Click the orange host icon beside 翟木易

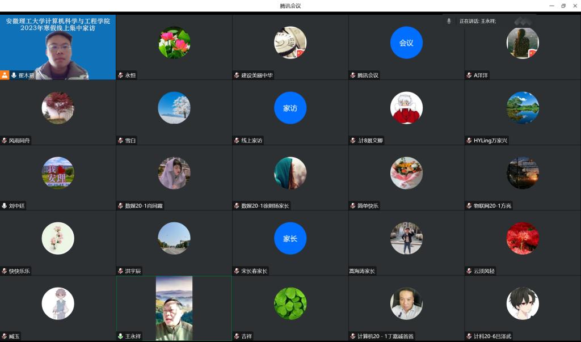(5, 75)
